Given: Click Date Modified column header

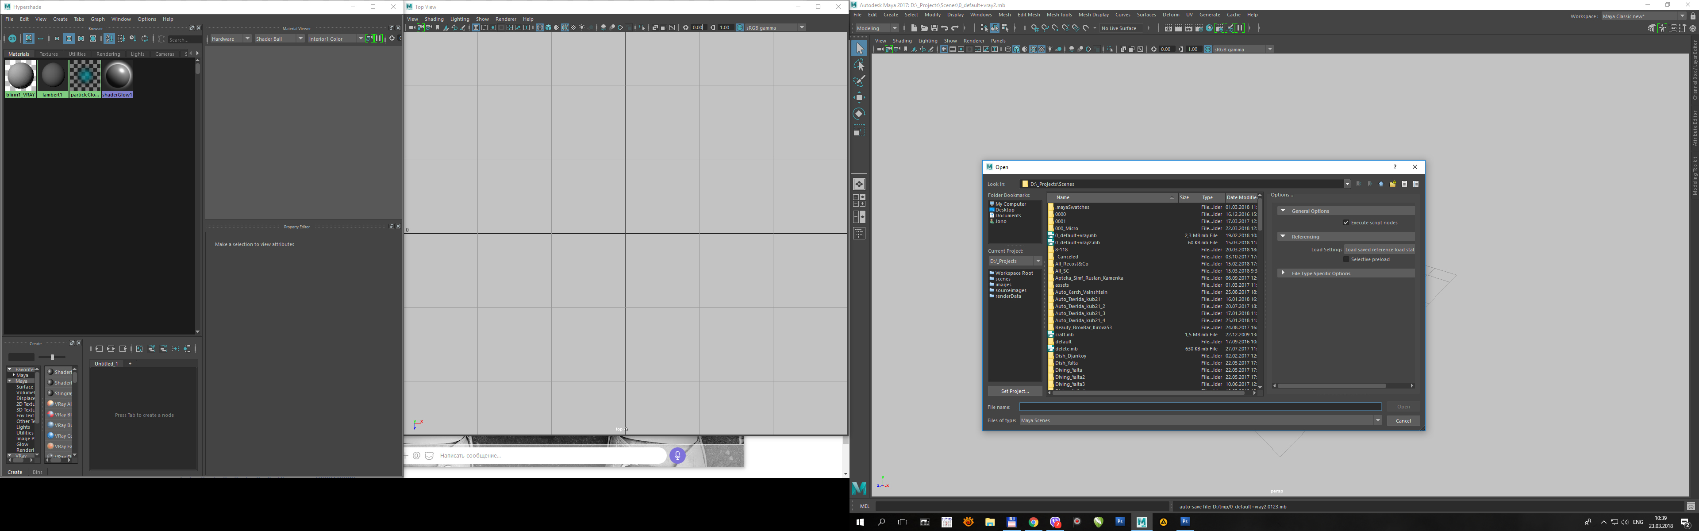Looking at the screenshot, I should 1241,197.
